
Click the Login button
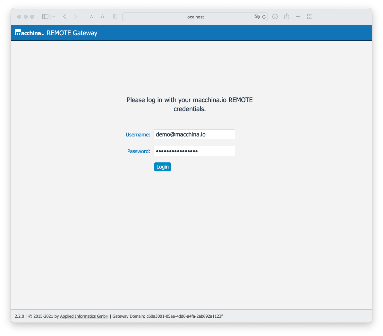[x=162, y=167]
